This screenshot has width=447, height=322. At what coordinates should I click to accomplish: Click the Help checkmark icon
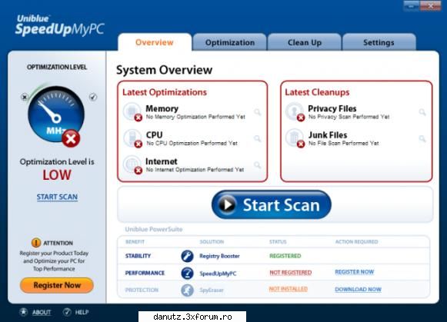point(67,312)
